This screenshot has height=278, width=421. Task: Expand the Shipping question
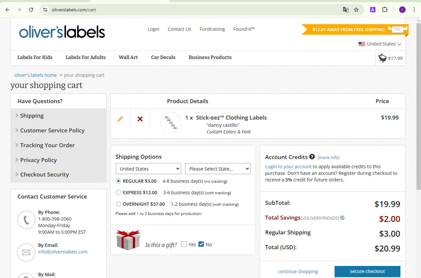tap(32, 116)
